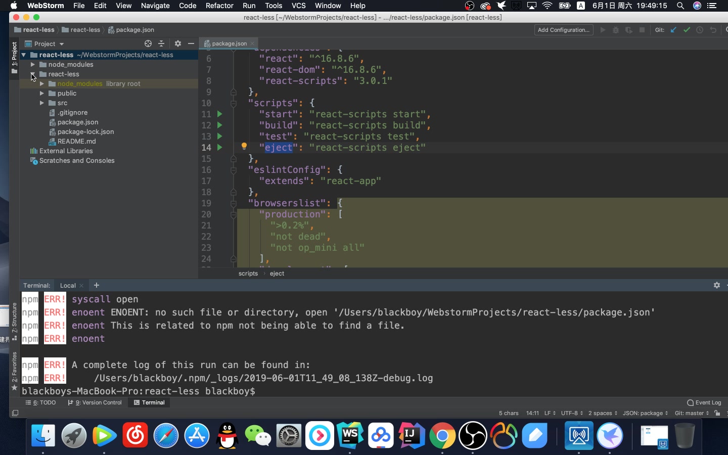The height and width of the screenshot is (455, 728).
Task: Run the eject script gutter arrow
Action: click(x=219, y=148)
